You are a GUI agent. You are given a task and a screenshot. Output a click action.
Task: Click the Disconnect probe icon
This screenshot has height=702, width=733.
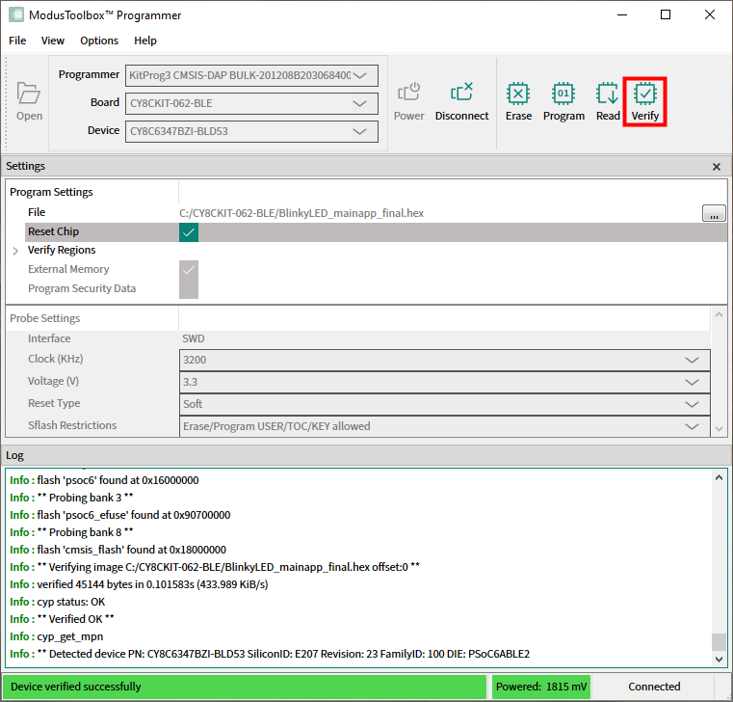[x=461, y=94]
